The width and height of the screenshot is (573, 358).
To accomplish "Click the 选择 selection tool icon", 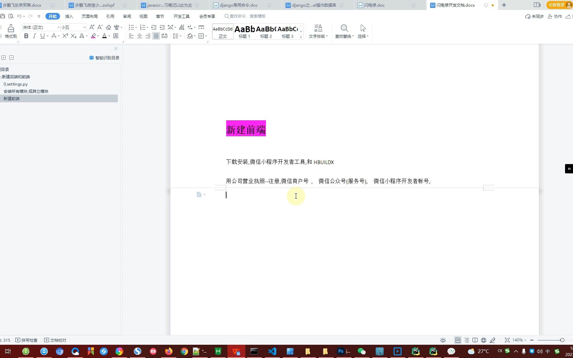I will [362, 31].
